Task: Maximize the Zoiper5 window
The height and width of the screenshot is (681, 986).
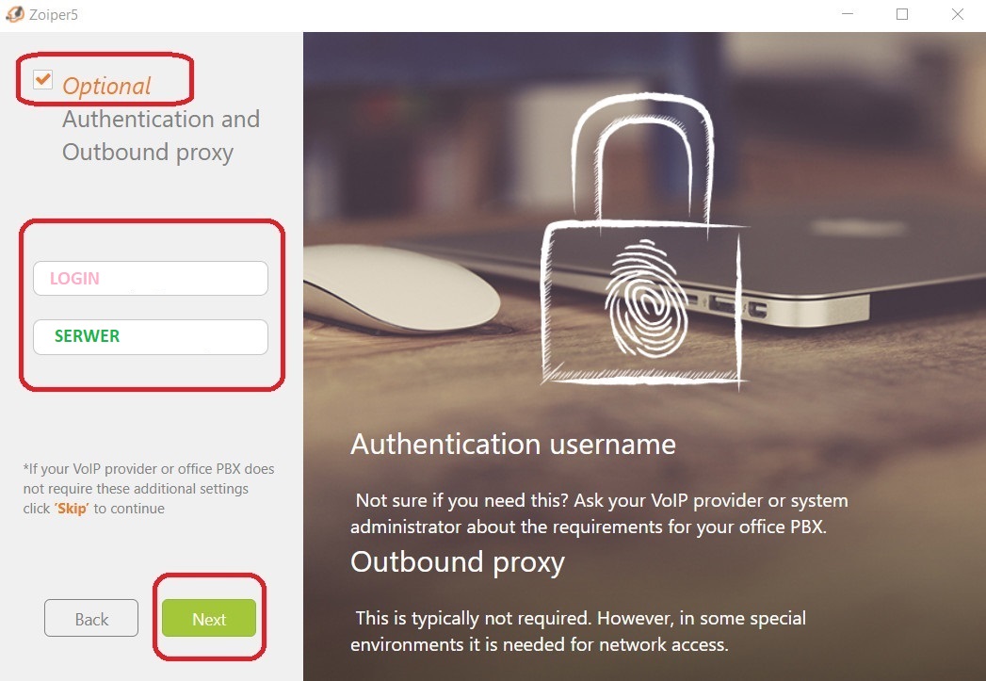Action: [902, 14]
